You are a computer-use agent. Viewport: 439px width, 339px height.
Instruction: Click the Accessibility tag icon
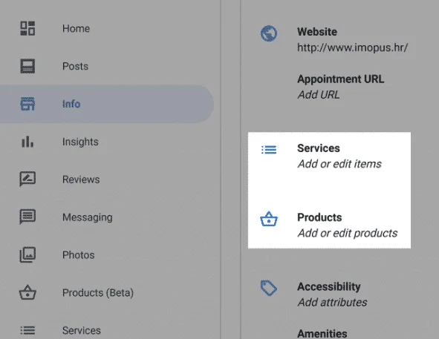coord(268,288)
